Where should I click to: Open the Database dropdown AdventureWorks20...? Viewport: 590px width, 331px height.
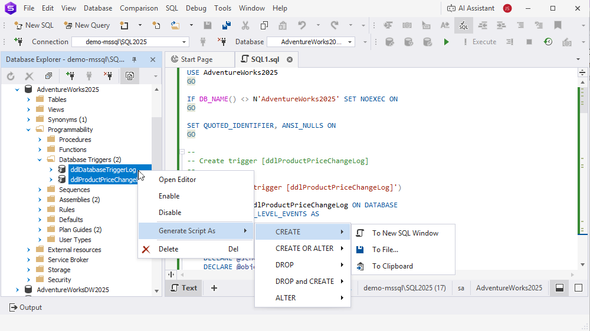point(311,42)
